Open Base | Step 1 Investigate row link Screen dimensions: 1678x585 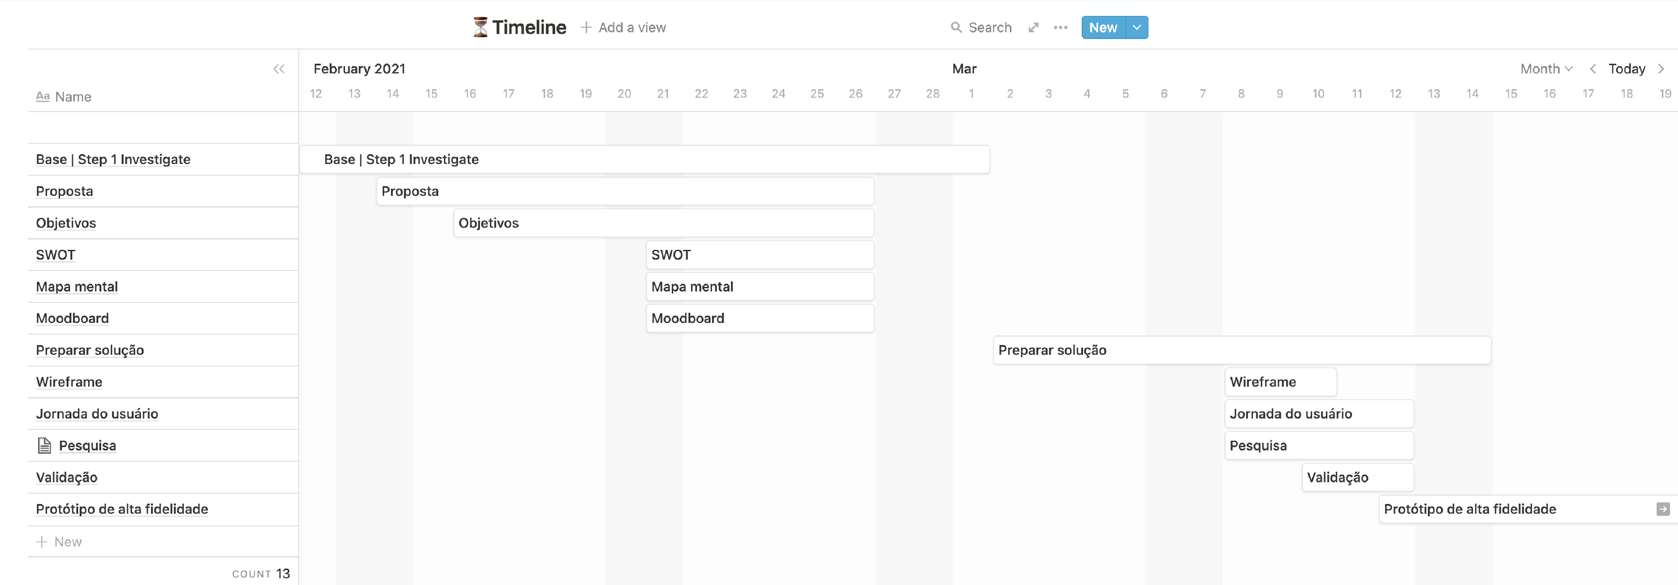[113, 159]
